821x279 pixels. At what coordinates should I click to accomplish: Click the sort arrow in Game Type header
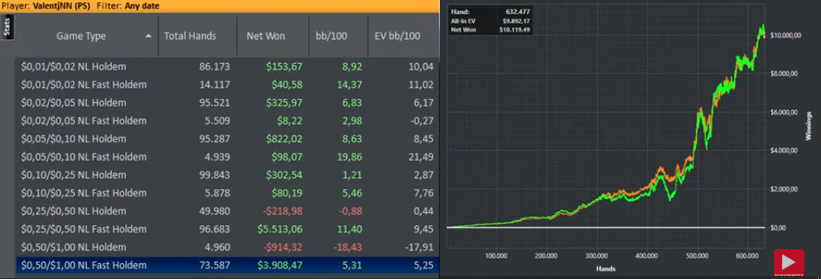[149, 36]
